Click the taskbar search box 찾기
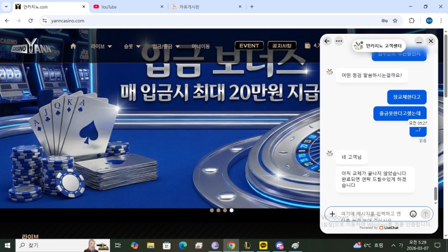Viewport: 448px width, 252px height. (63, 246)
